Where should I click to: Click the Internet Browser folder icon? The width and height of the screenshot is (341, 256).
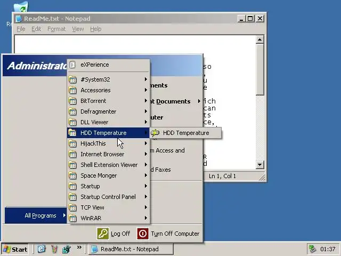tap(72, 154)
